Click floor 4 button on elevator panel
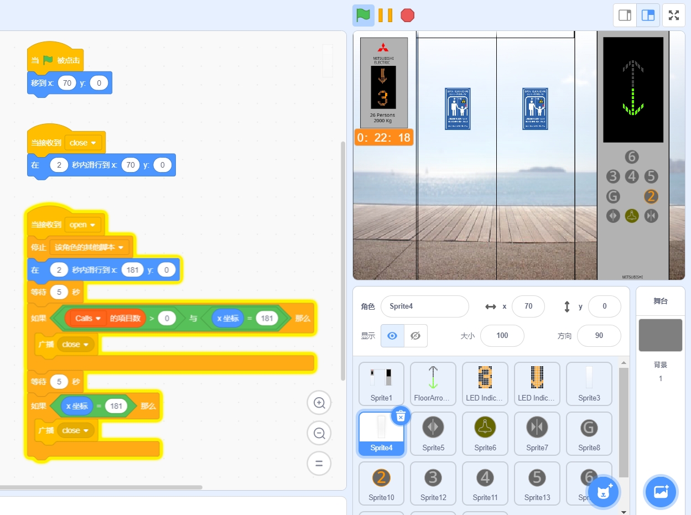 click(632, 176)
